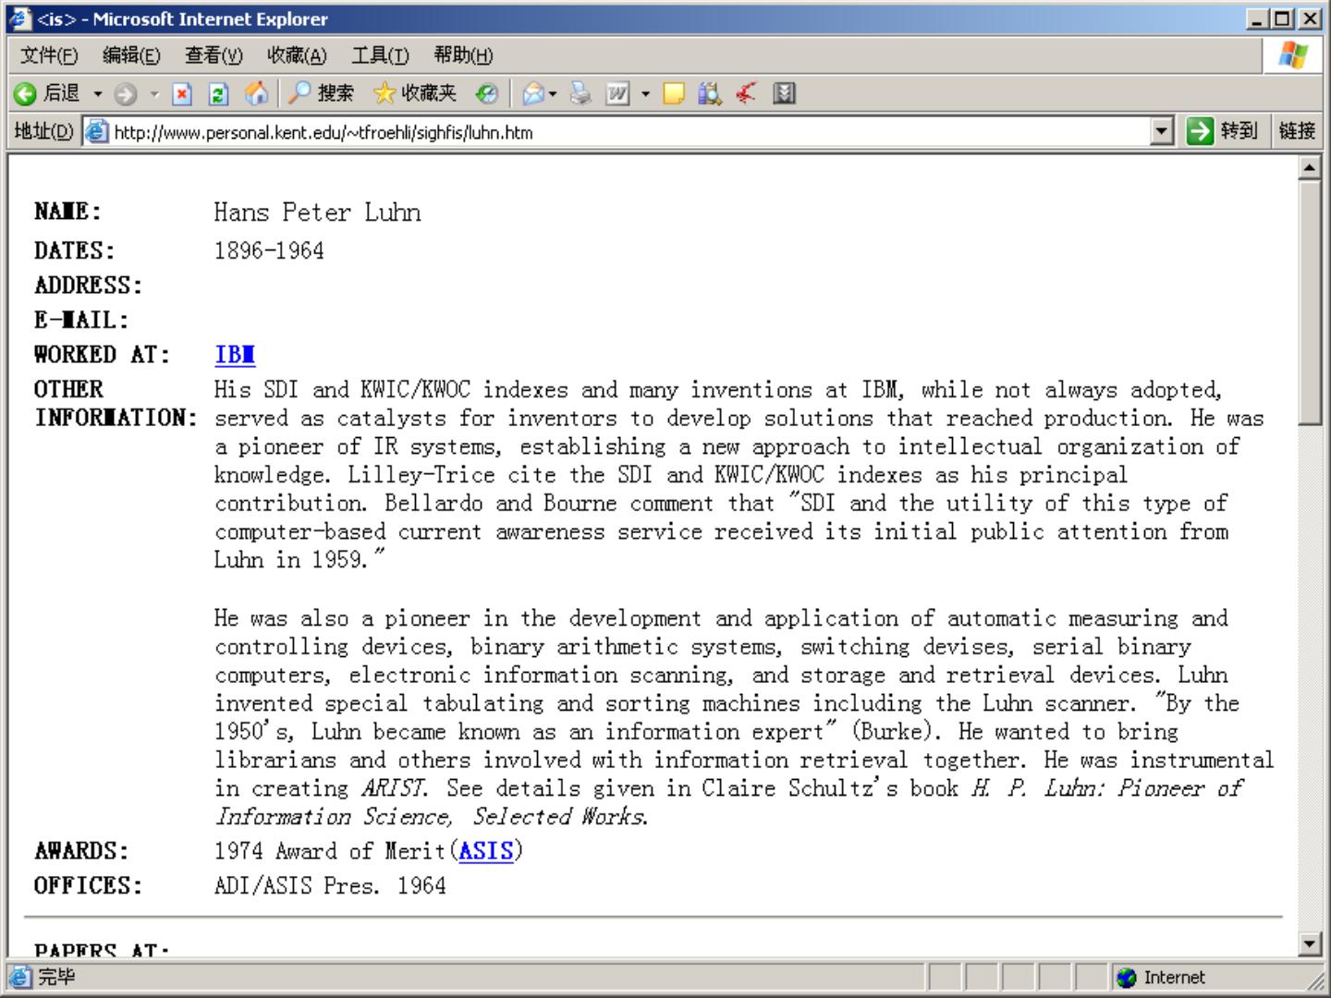Open the Favorites (收藏夹) star

[x=415, y=93]
